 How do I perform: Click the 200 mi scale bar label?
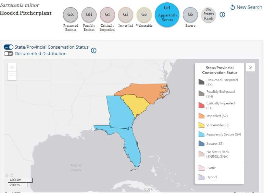pos(15,185)
